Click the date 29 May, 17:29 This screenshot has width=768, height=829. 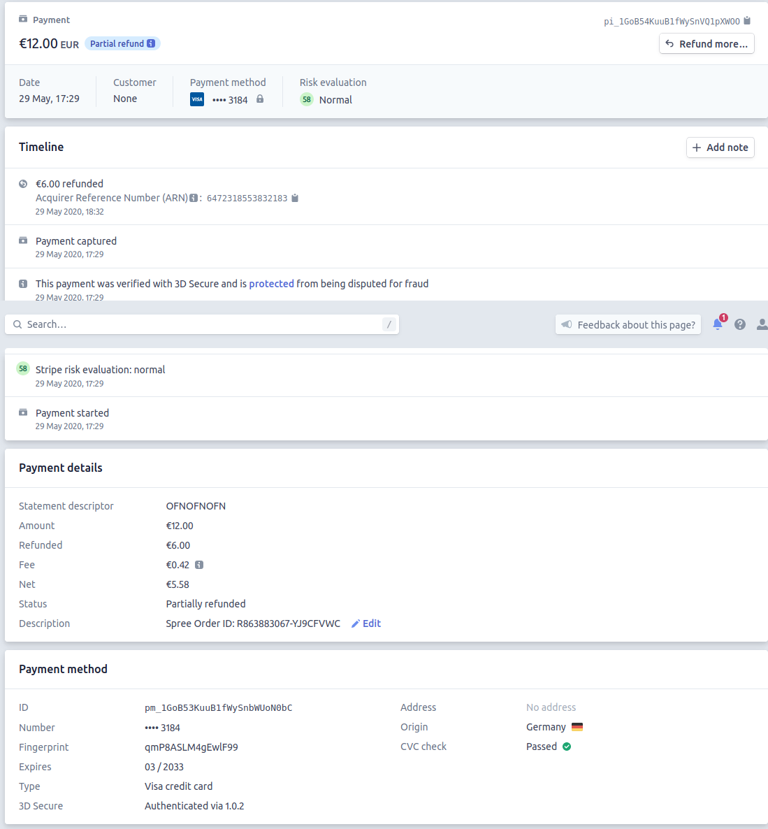[x=49, y=99]
